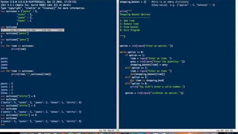
Task: Click the '3: View basket' menu string
Action: tap(129, 27)
